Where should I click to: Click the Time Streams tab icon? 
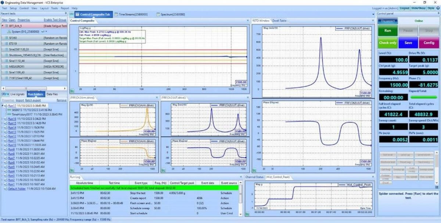[x=116, y=14]
